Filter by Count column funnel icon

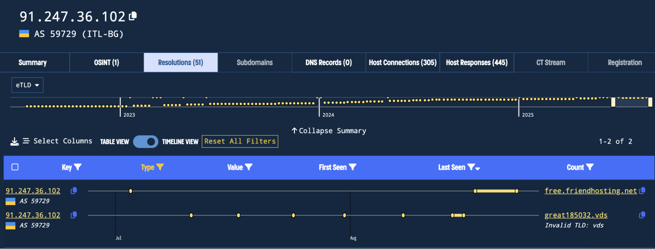click(590, 167)
